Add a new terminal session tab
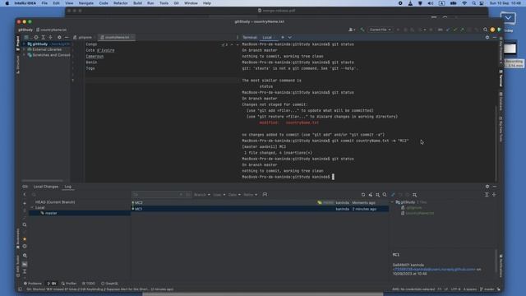526x296 pixels. [283, 37]
